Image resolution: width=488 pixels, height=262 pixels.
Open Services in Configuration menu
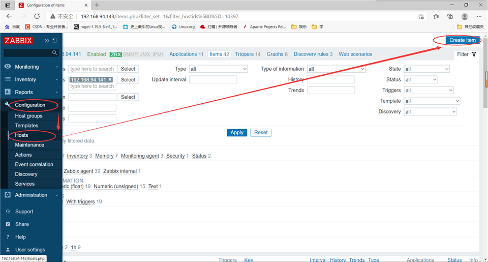pos(24,184)
